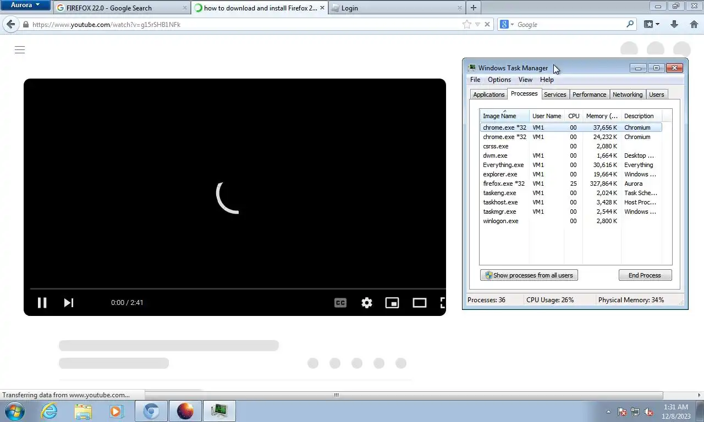Screen dimensions: 704x422
Task: Go to Firefox home page
Action: click(694, 24)
